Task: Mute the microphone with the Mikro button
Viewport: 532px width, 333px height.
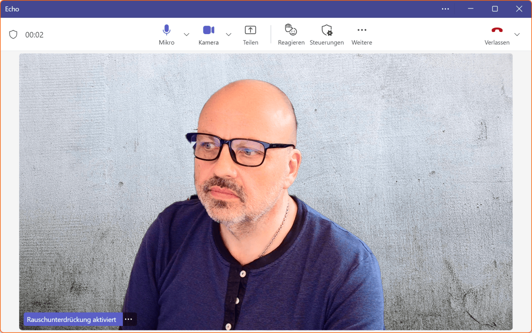Action: point(167,35)
